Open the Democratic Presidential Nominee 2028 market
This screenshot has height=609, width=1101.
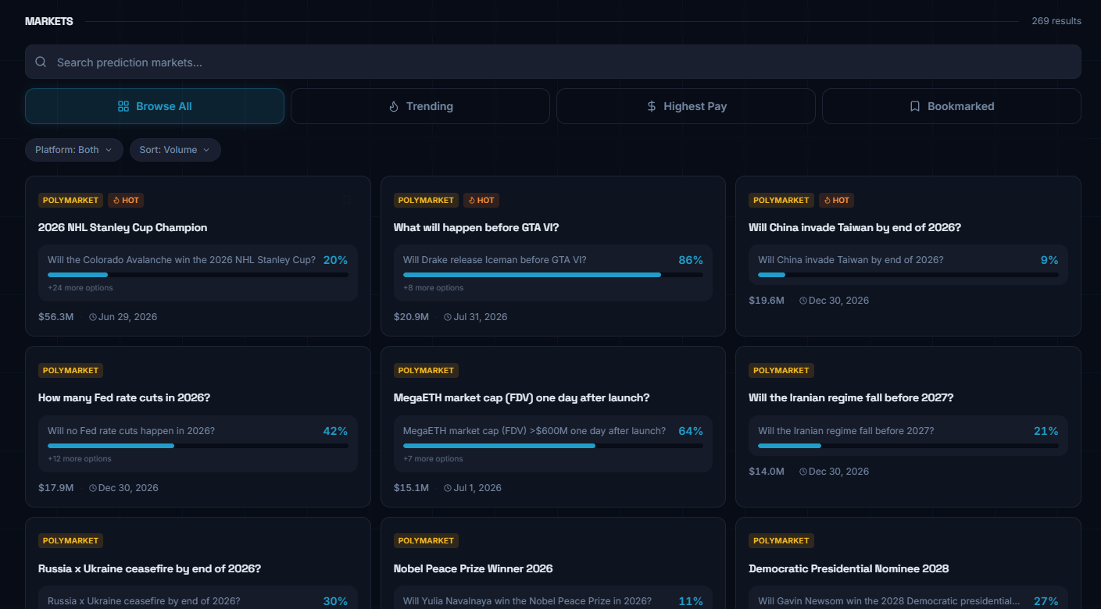pos(849,568)
